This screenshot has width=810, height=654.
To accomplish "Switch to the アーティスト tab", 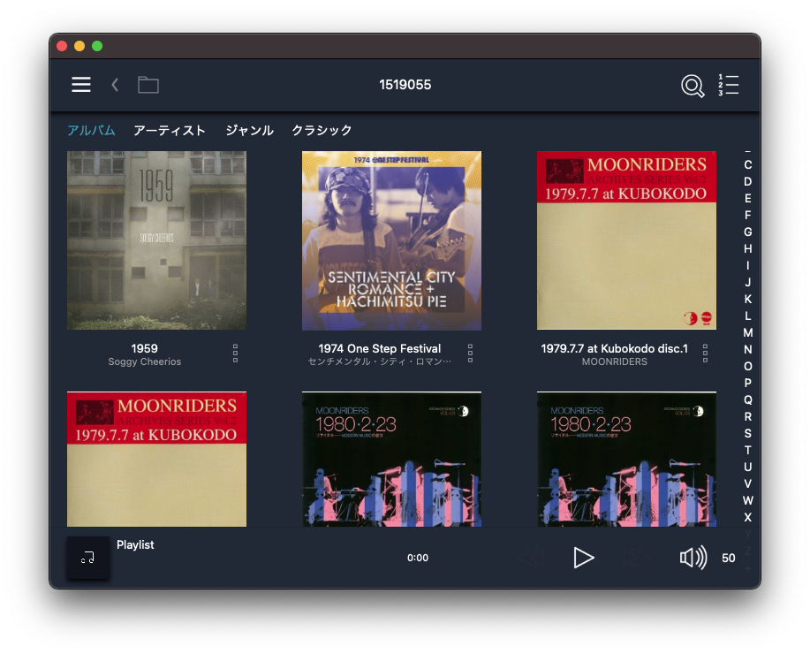I will (x=170, y=130).
